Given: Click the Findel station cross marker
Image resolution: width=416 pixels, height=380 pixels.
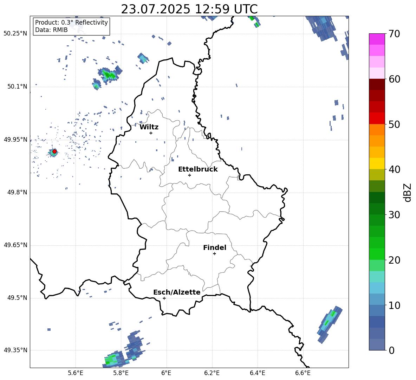Looking at the screenshot, I should click(214, 254).
